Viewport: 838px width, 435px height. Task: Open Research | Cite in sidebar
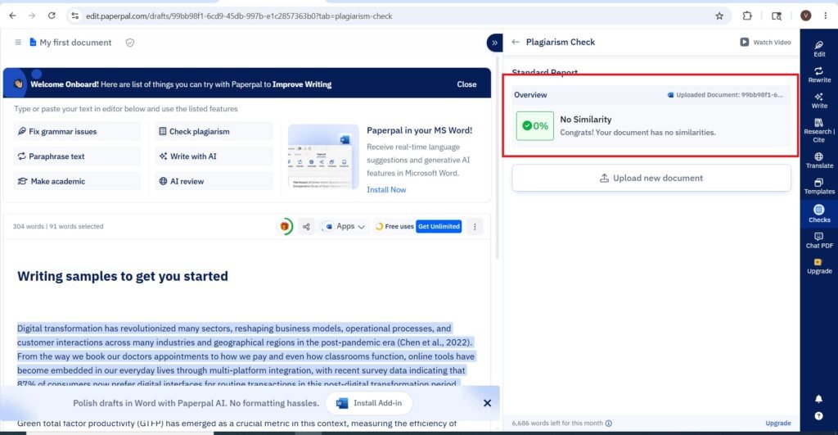tap(819, 130)
